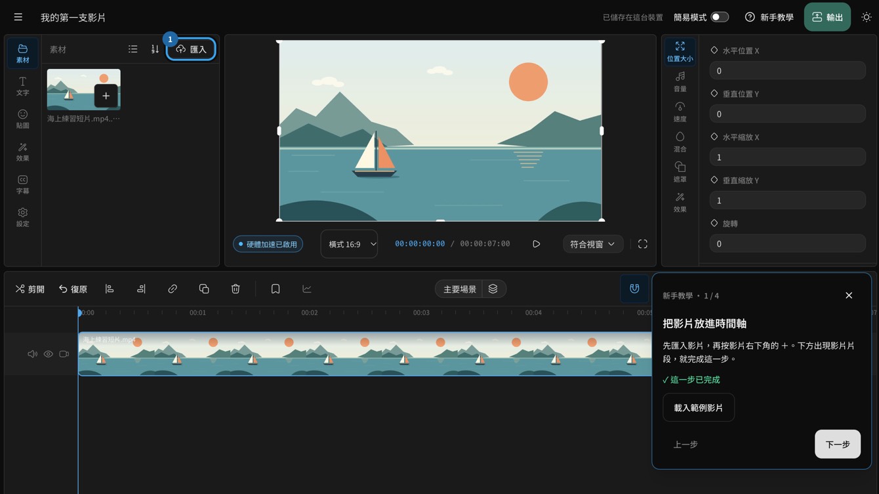
Task: Add keyframe for 垂直縮放 Y
Action: pyautogui.click(x=714, y=180)
